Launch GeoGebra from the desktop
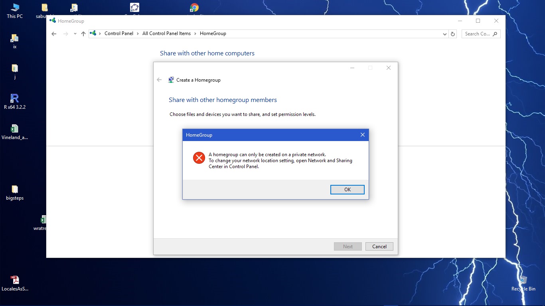Image resolution: width=545 pixels, height=306 pixels. pyautogui.click(x=134, y=7)
